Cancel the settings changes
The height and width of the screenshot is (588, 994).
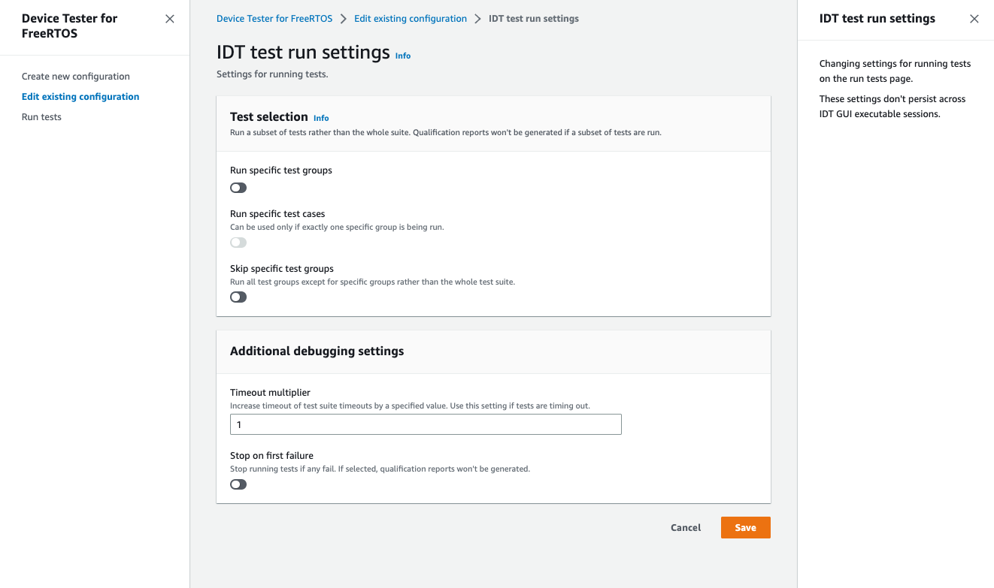click(685, 527)
